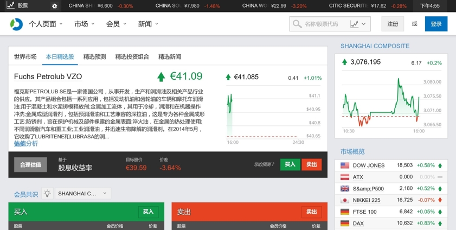
Task: Click green up arrow in DOW JONES row
Action: (x=440, y=165)
